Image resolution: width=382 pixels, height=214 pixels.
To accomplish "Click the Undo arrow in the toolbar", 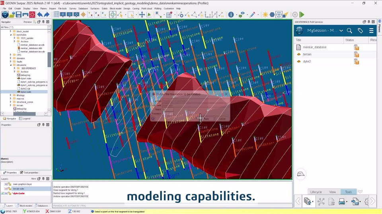I will pos(40,15).
